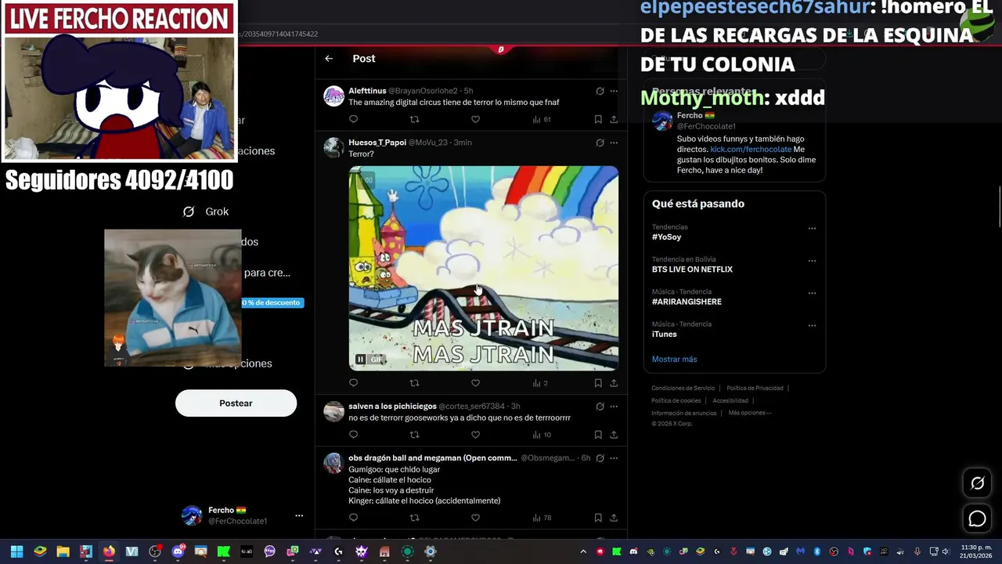Viewport: 1002px width, 564px height.
Task: Open the SpongeBob rollercoaster GIF
Action: tap(483, 268)
